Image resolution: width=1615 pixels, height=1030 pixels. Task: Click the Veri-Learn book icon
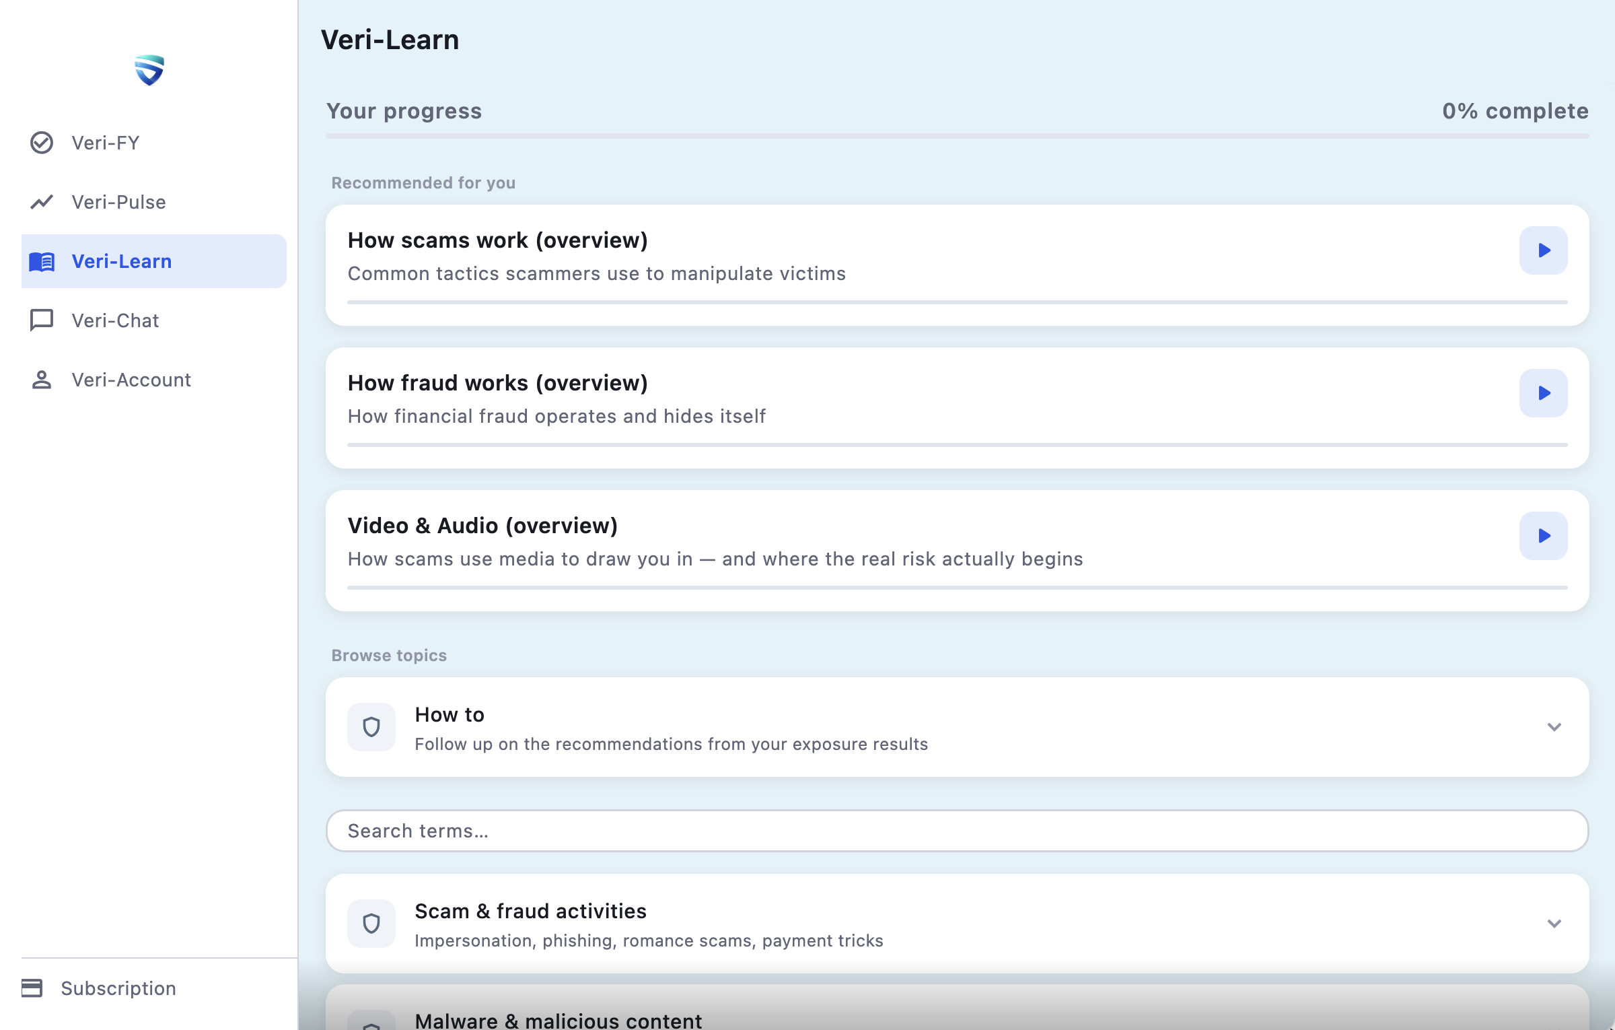coord(42,261)
